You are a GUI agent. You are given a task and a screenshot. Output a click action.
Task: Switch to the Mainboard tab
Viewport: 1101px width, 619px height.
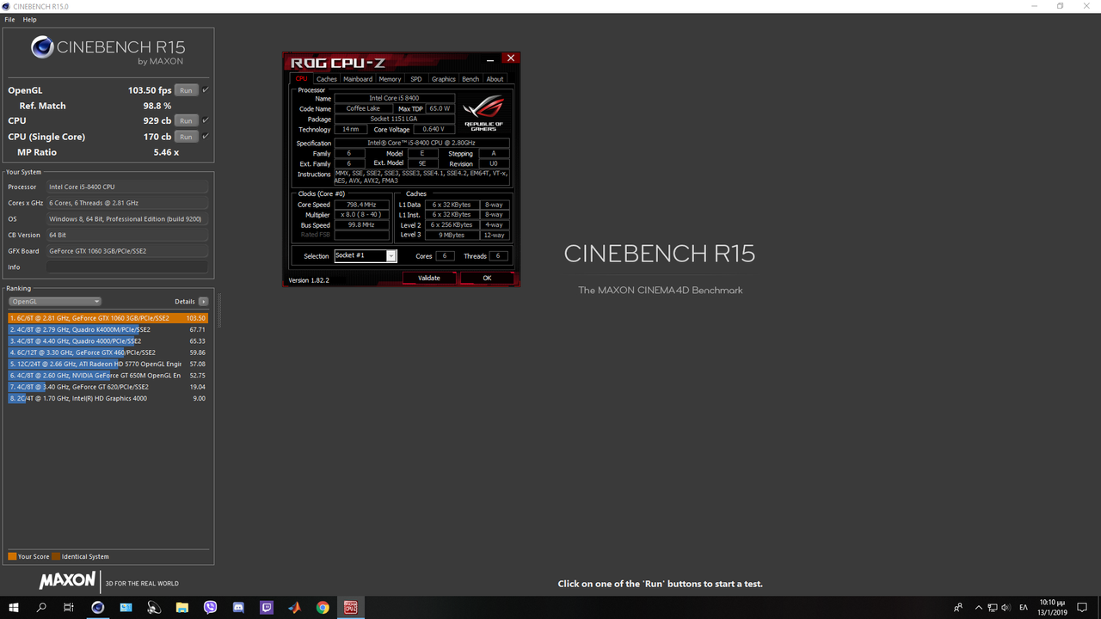tap(358, 79)
